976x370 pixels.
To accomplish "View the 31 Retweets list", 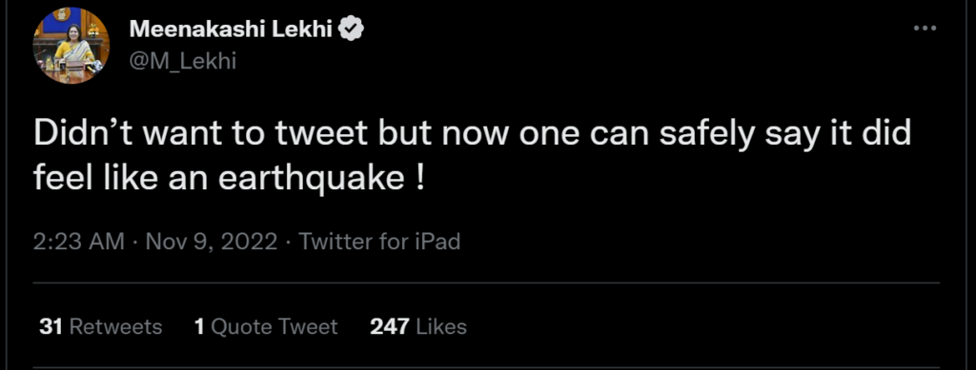I will (x=100, y=326).
